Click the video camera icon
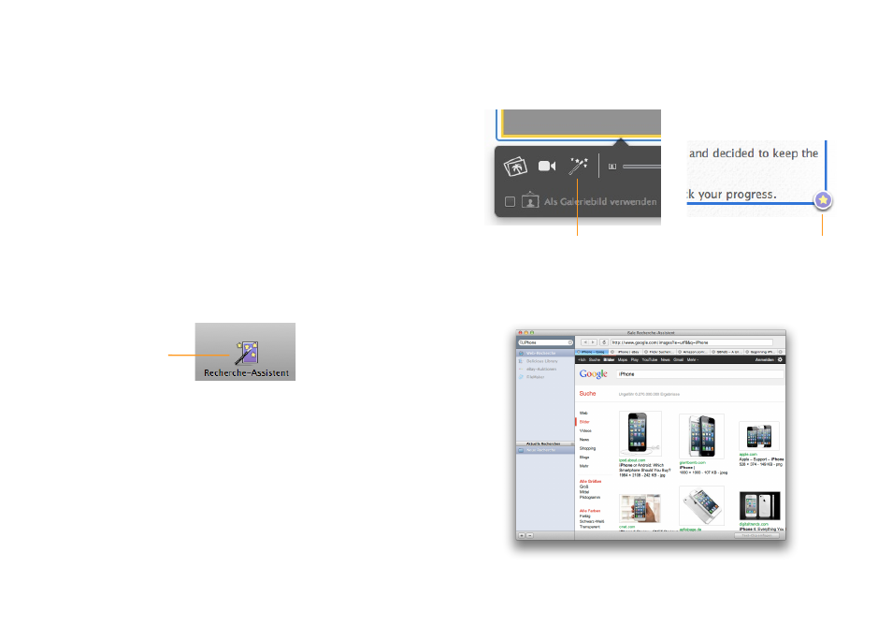892x625 pixels. click(x=547, y=167)
